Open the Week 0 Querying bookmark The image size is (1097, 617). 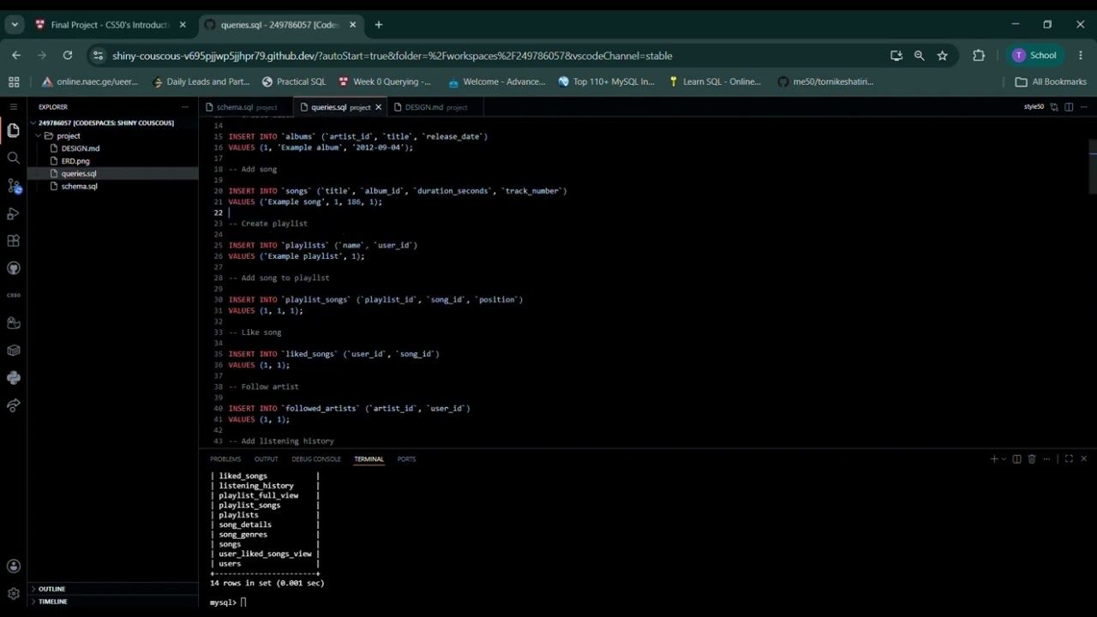pos(385,81)
